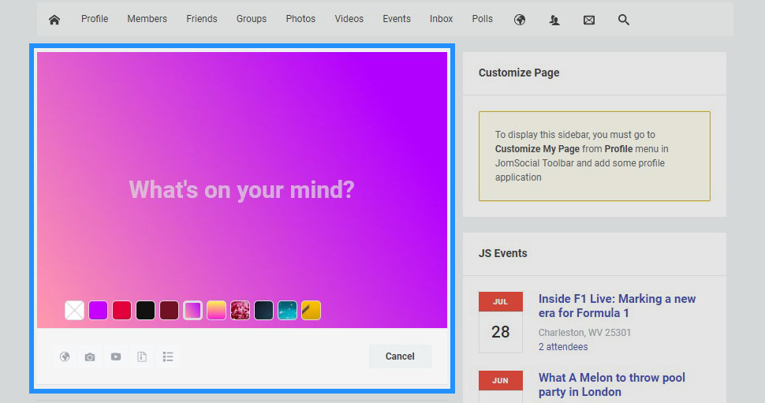Choose the pink-purple gradient swatch

coord(192,310)
